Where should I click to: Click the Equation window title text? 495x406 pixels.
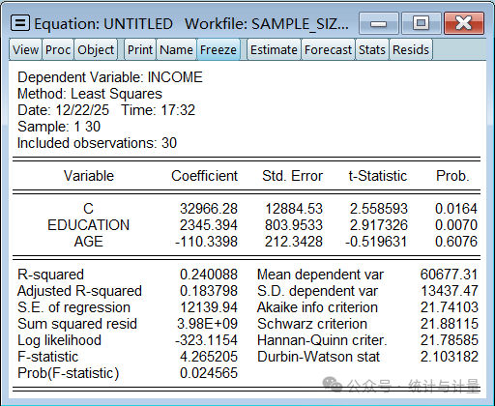tap(191, 24)
